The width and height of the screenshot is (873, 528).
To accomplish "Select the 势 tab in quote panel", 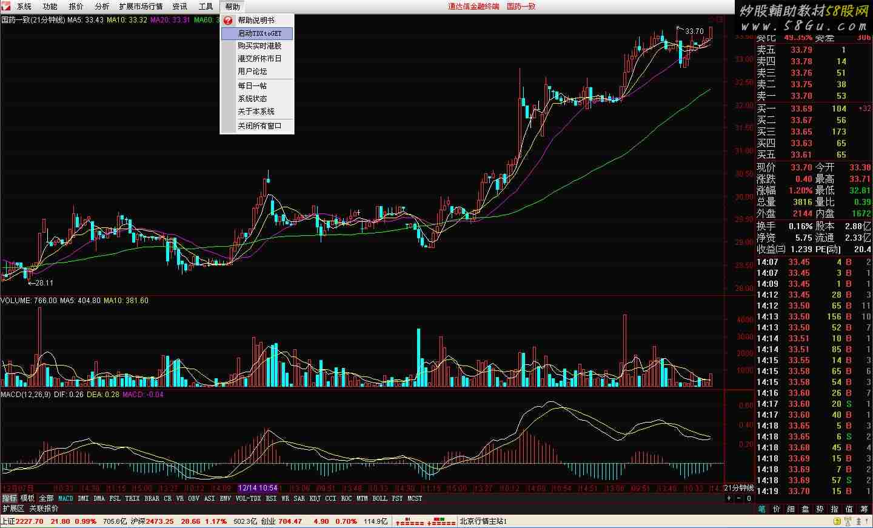I will click(820, 509).
